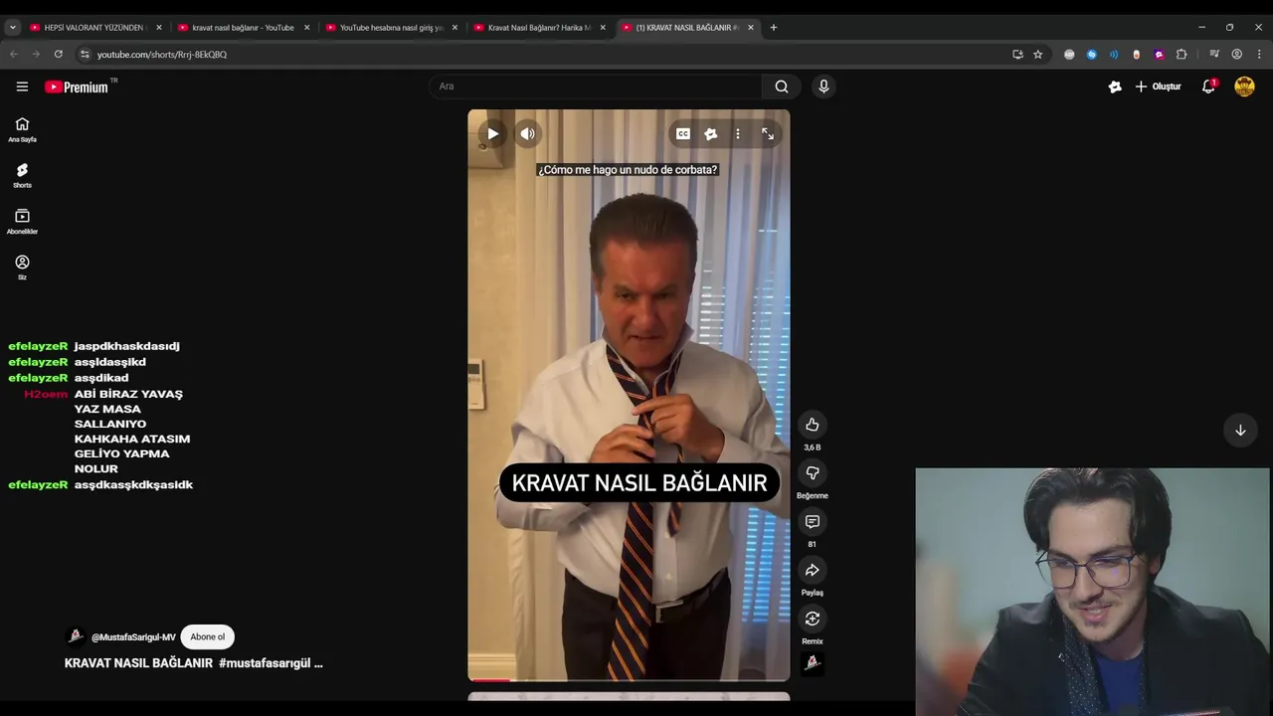Screen dimensions: 1273x716
Task: Dislike the Shorts video
Action: click(x=813, y=473)
